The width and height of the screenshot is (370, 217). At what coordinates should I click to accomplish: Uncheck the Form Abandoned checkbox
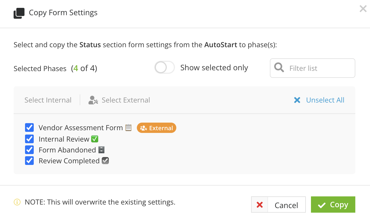coord(29,149)
